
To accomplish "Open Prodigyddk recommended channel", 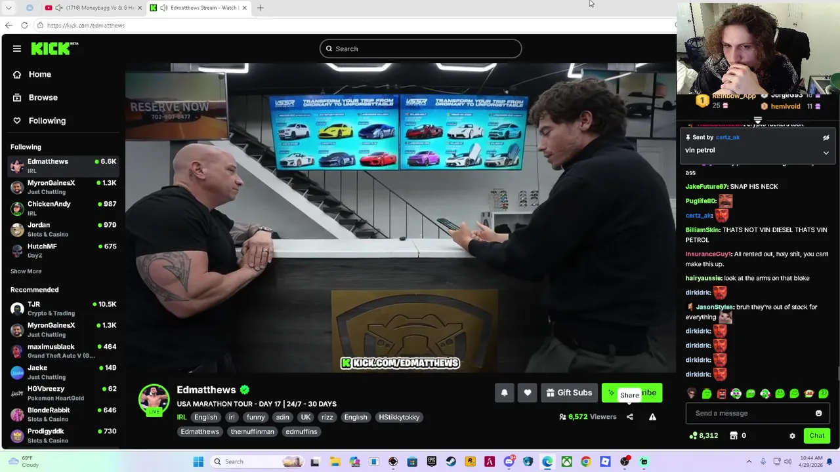I will [63, 435].
